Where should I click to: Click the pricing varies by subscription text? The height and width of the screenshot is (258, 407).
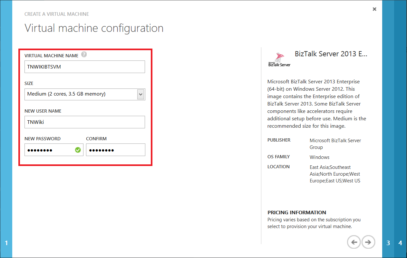coord(314,223)
